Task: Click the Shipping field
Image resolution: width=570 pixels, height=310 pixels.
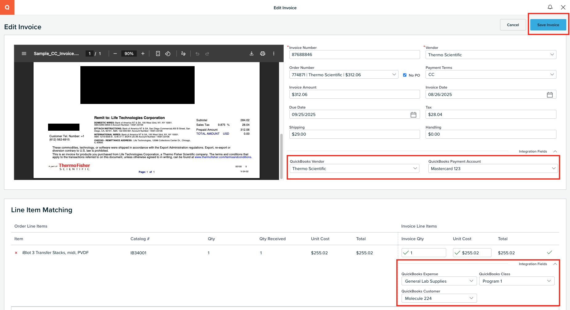Action: point(354,134)
